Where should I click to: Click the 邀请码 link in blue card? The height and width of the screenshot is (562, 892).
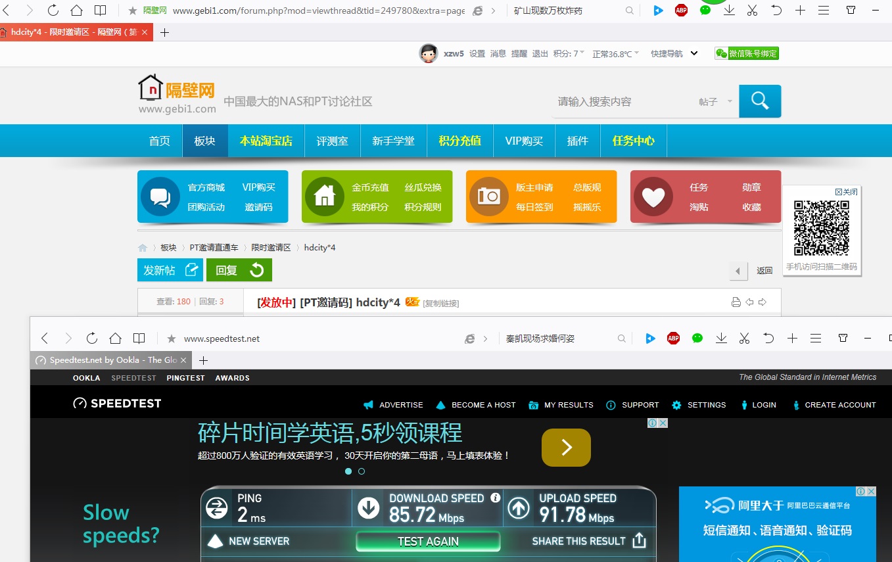click(x=258, y=207)
